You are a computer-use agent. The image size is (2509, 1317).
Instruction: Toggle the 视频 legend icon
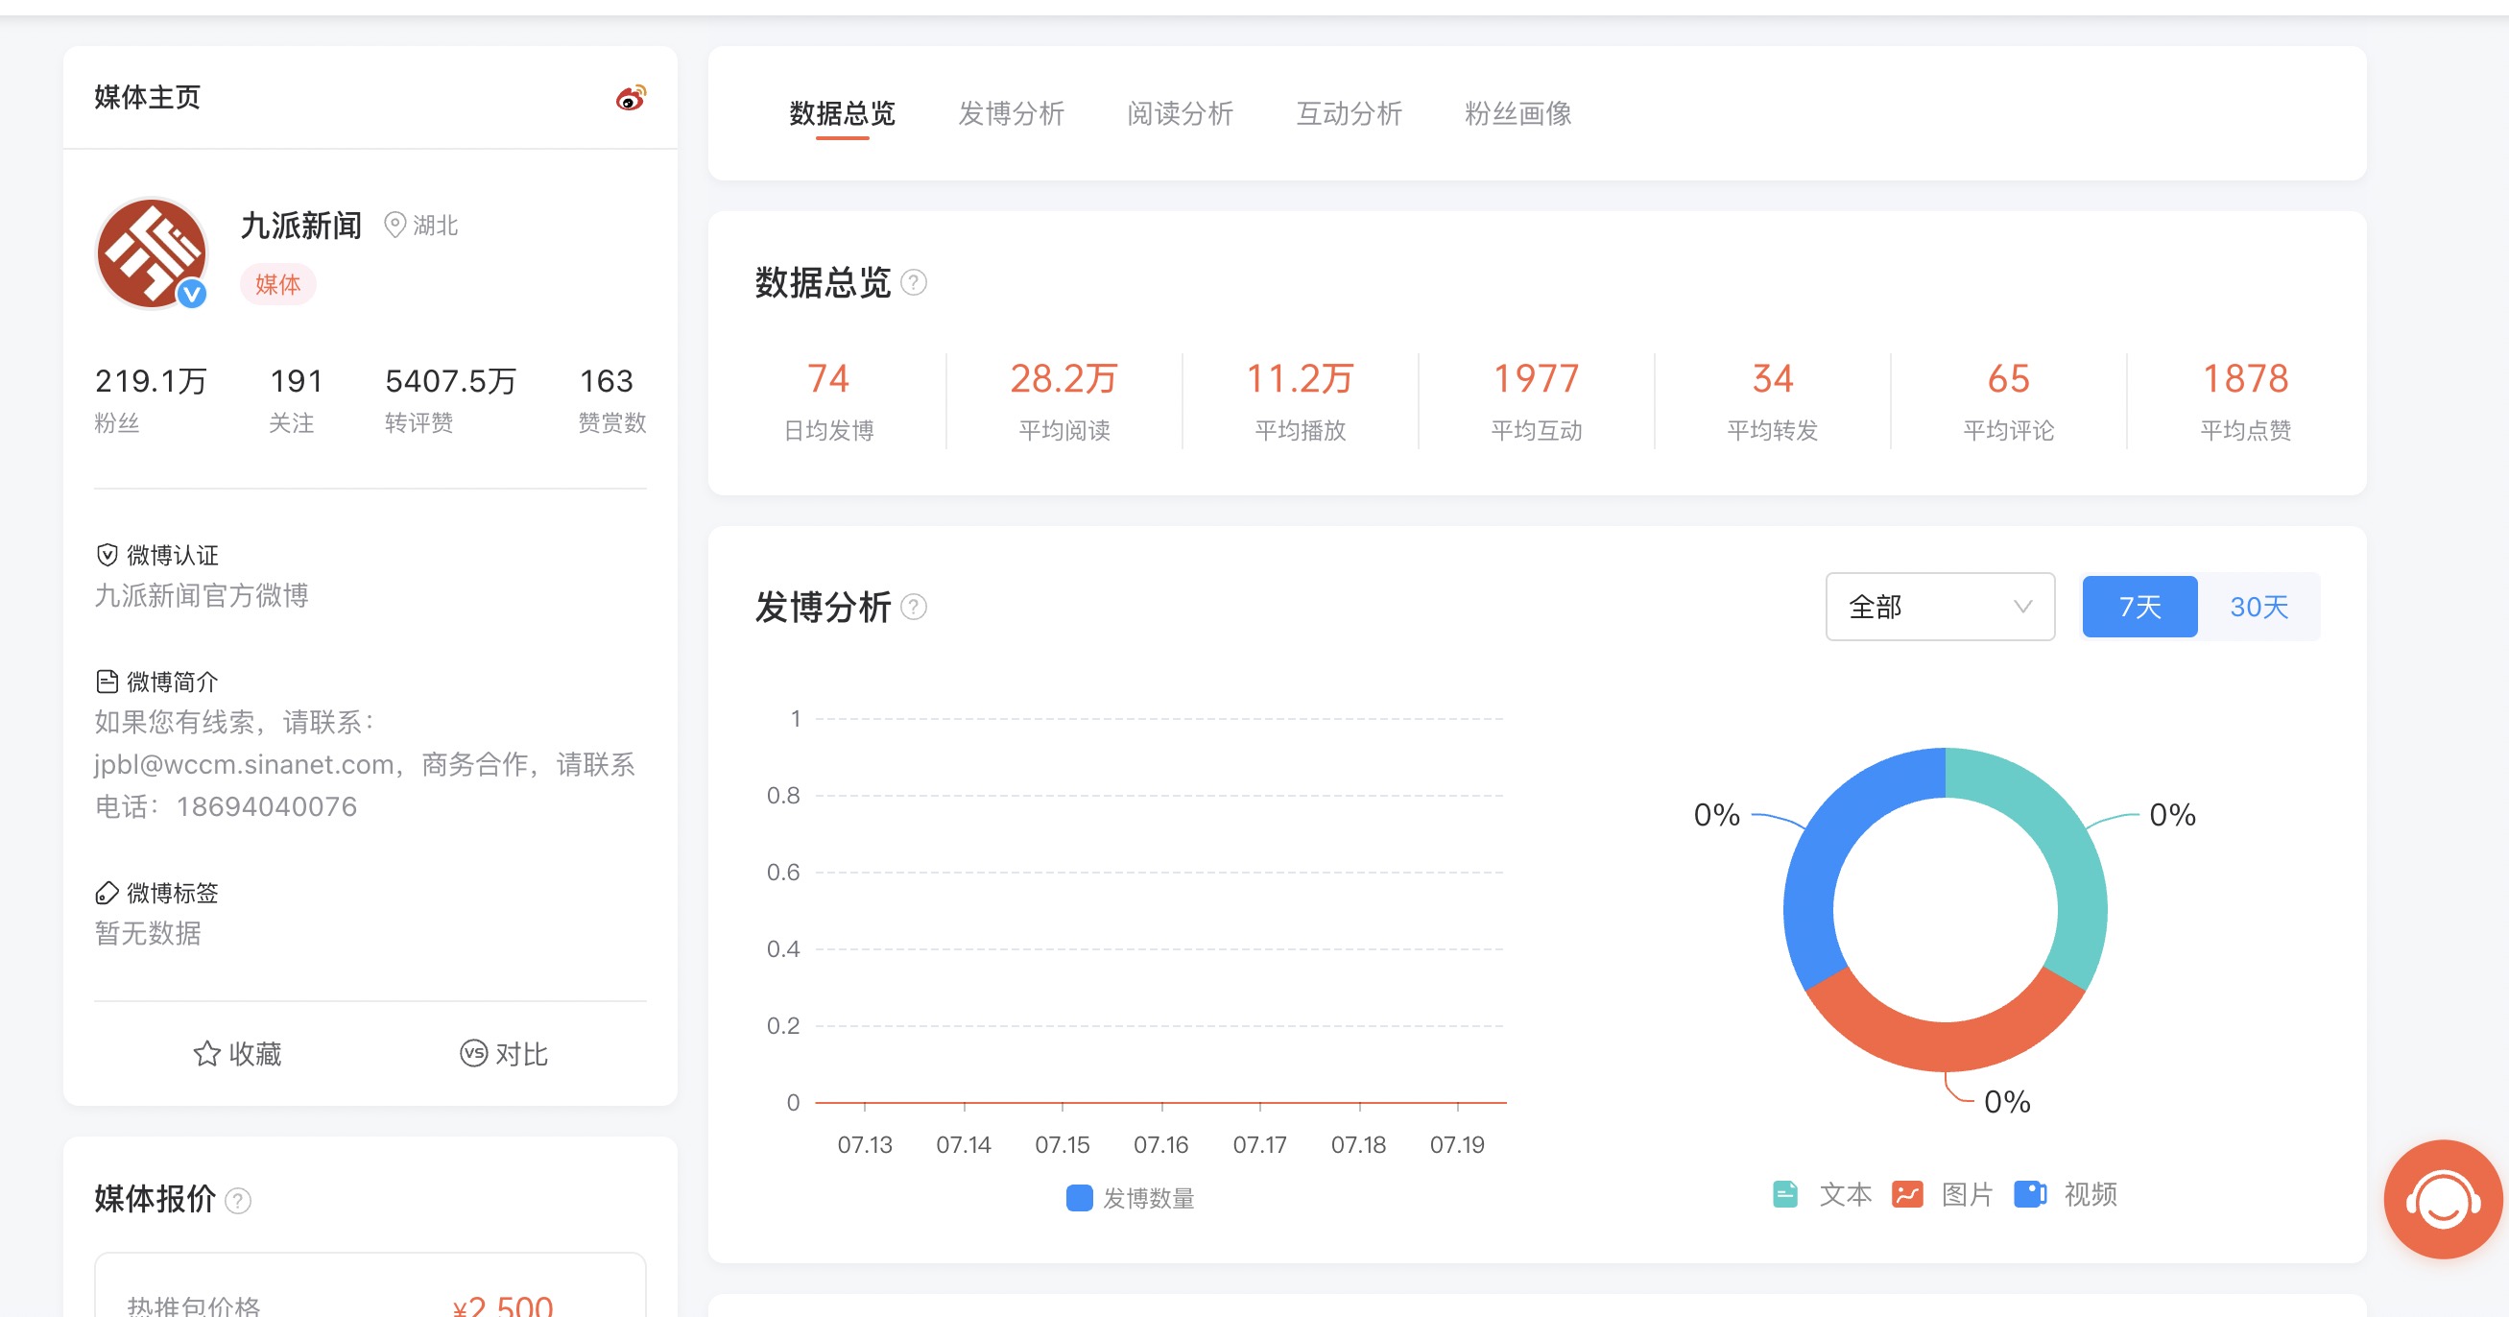(x=2031, y=1194)
